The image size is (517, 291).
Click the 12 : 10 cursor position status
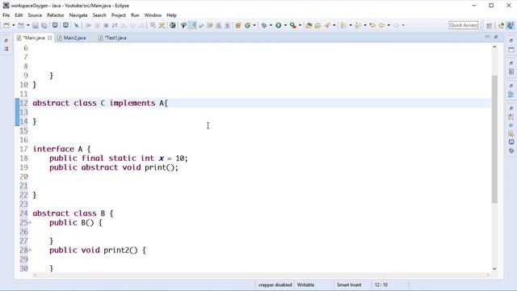[x=381, y=285]
